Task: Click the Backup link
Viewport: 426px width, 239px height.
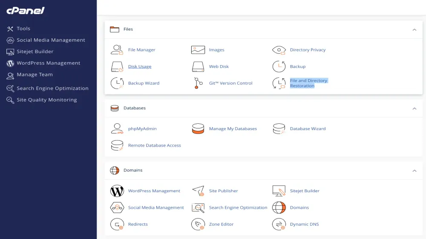Action: point(297,66)
